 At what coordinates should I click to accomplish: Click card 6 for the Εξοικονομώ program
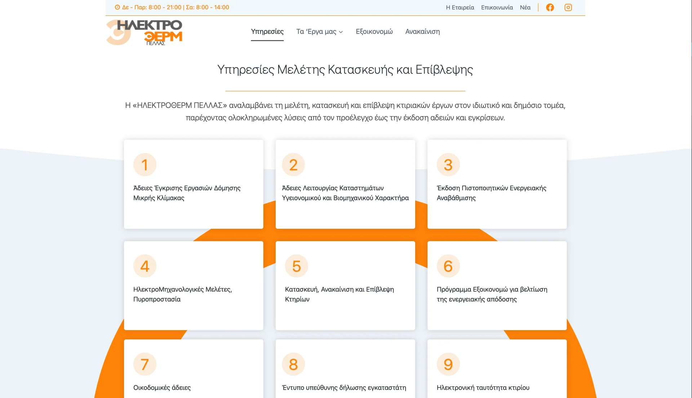[x=497, y=285]
